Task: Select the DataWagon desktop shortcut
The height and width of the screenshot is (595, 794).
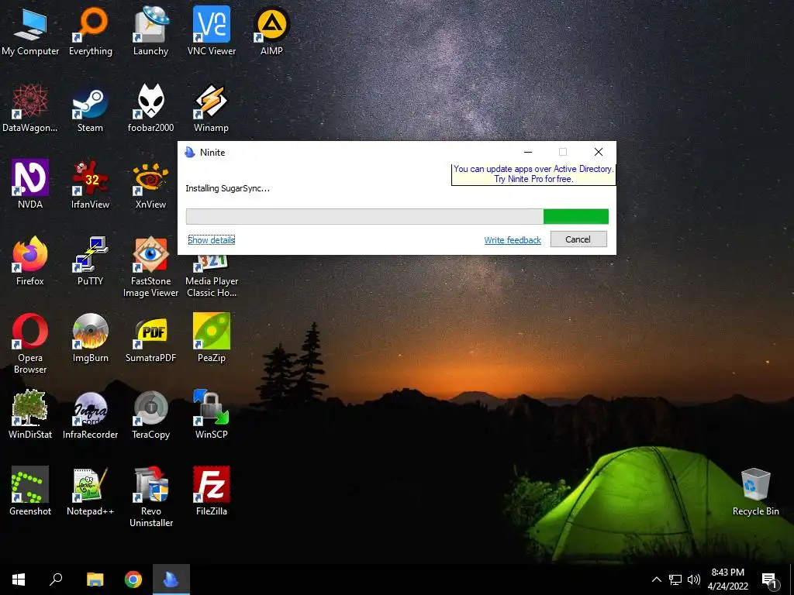Action: tap(30, 108)
